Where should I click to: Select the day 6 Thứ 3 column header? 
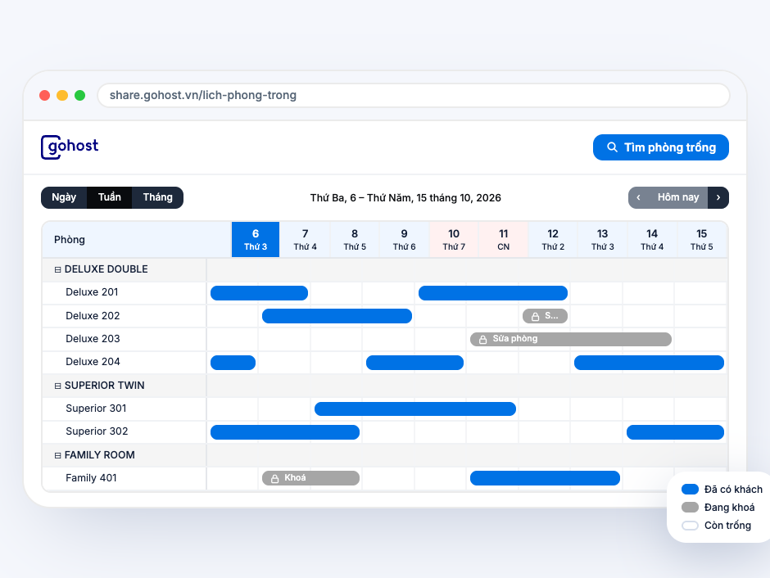pos(256,239)
